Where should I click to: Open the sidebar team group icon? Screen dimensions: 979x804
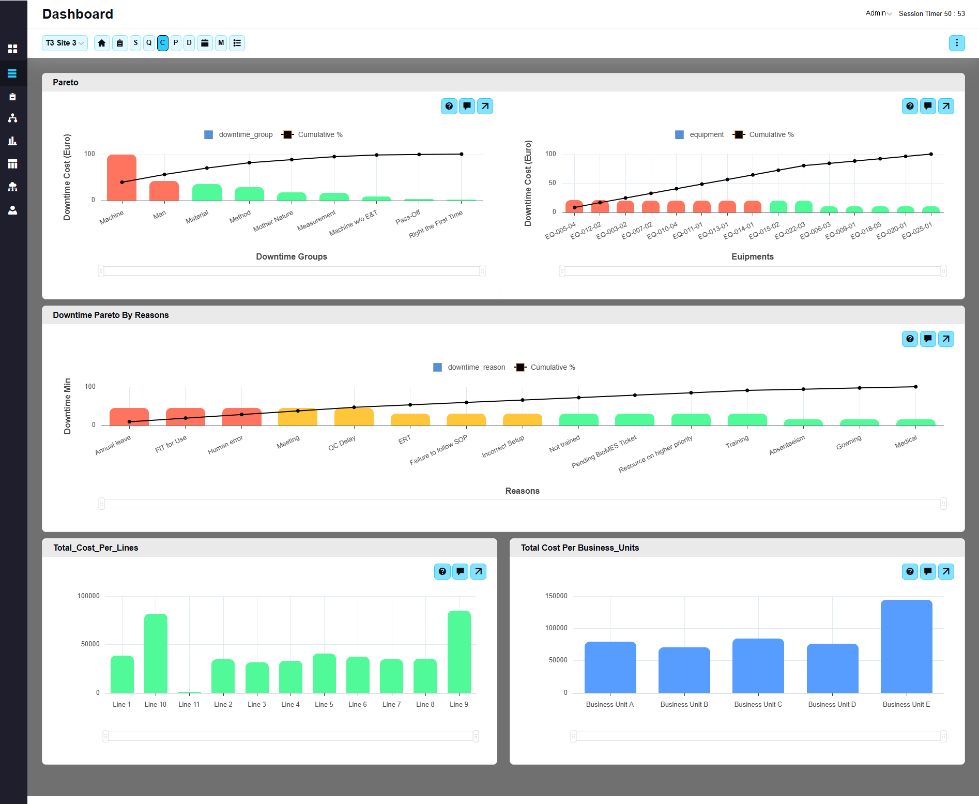point(13,187)
